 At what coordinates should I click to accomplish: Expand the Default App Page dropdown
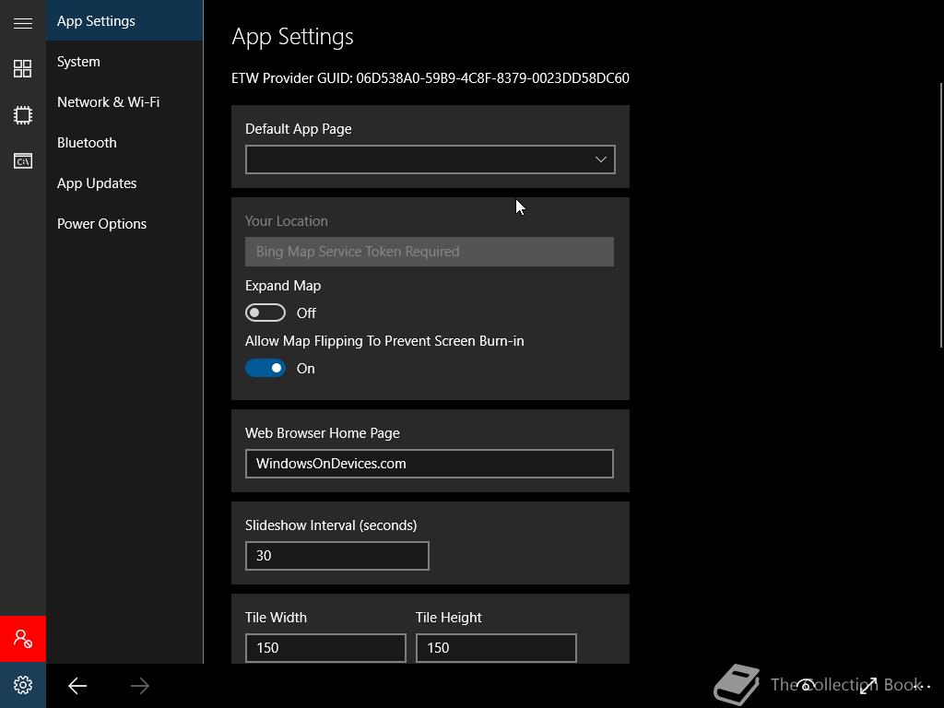tap(430, 159)
